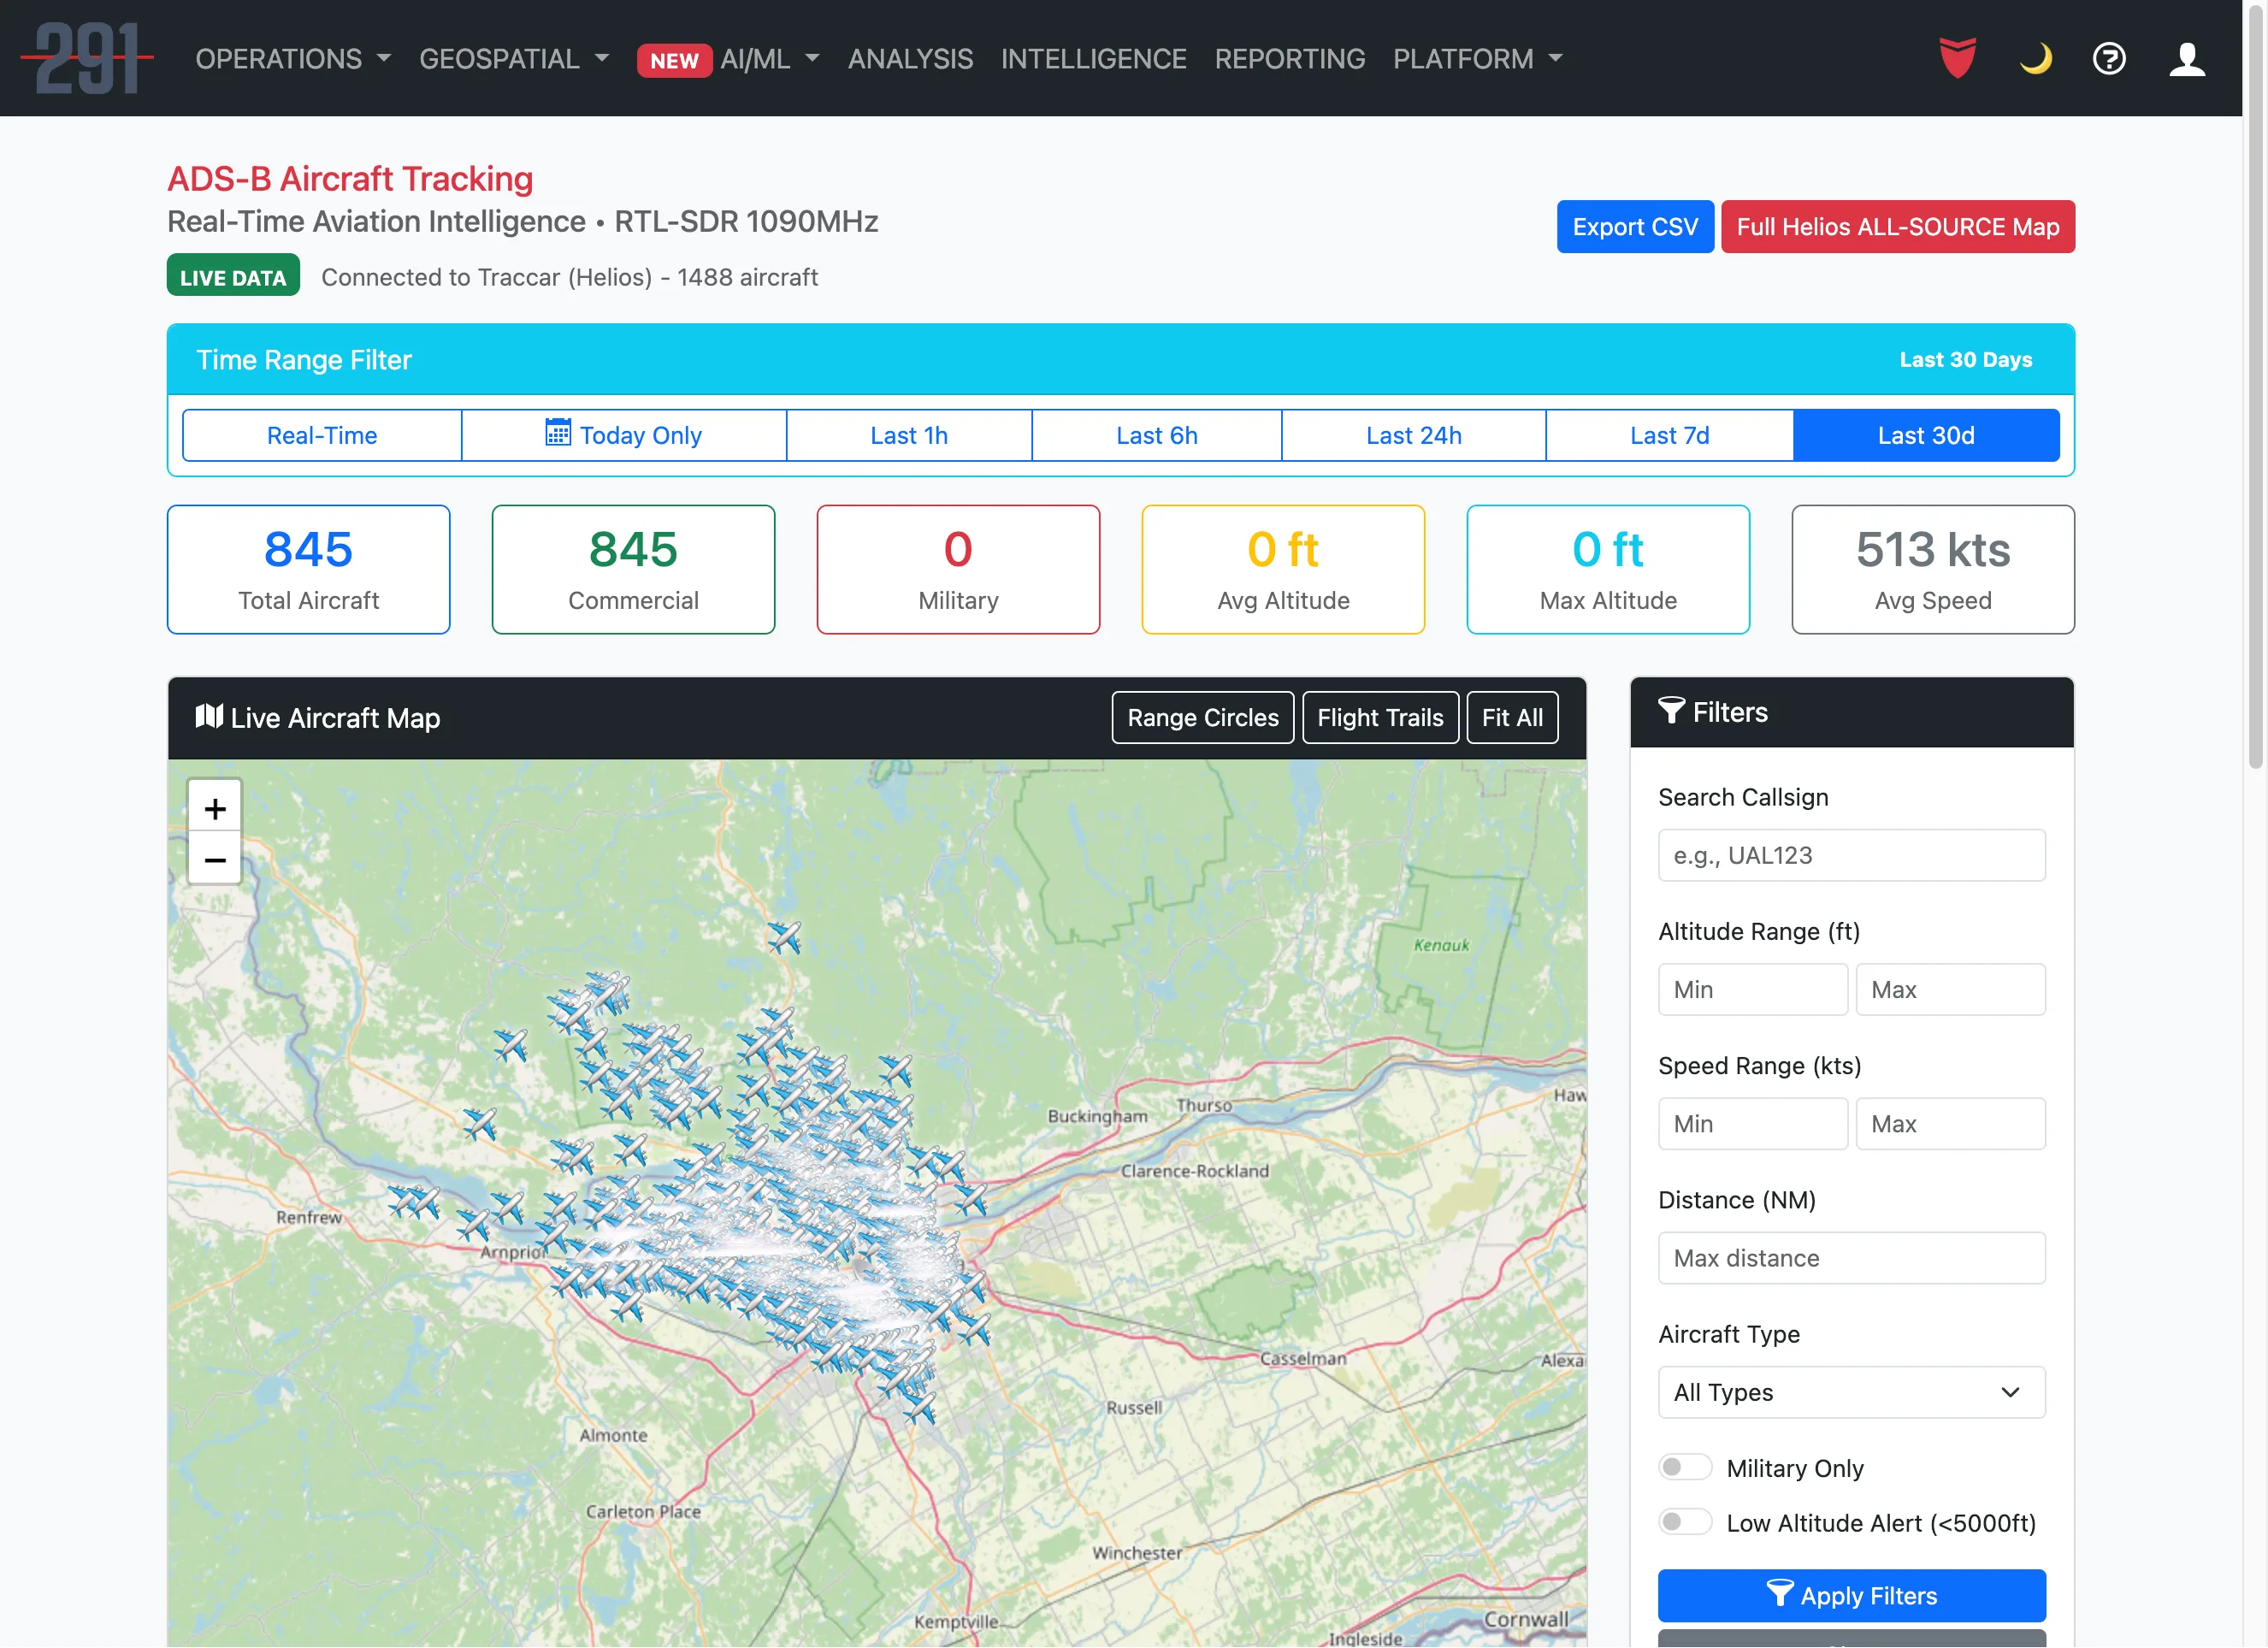Zoom out on the map with the minus icon

click(214, 859)
